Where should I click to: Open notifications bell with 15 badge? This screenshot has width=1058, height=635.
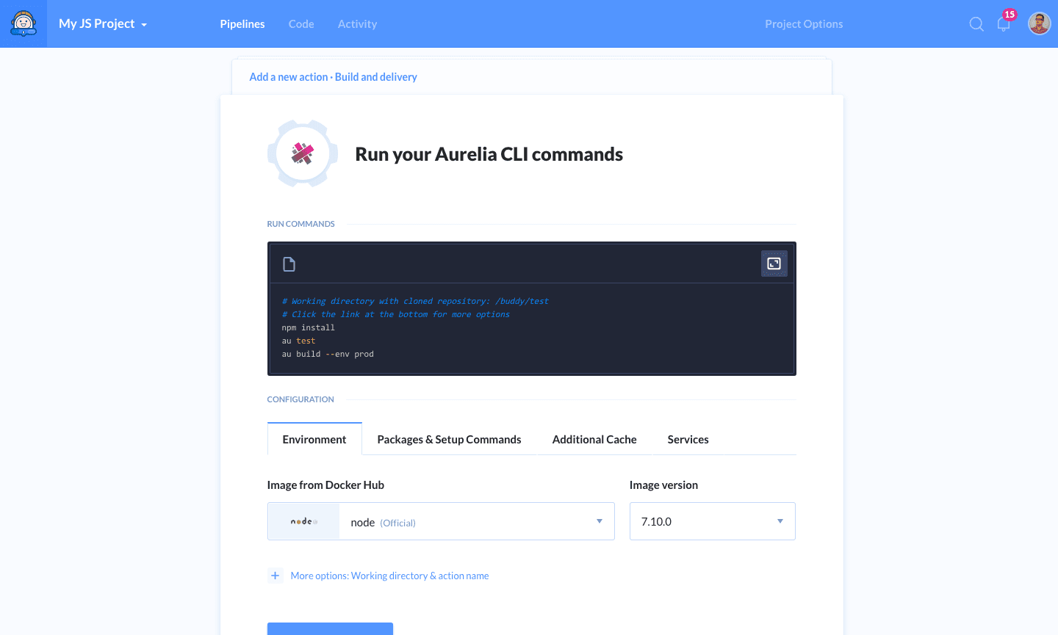click(1004, 24)
